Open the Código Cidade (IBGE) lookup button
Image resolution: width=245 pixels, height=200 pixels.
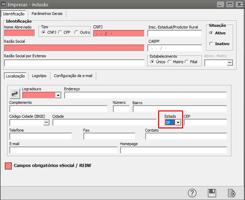[x=46, y=122]
